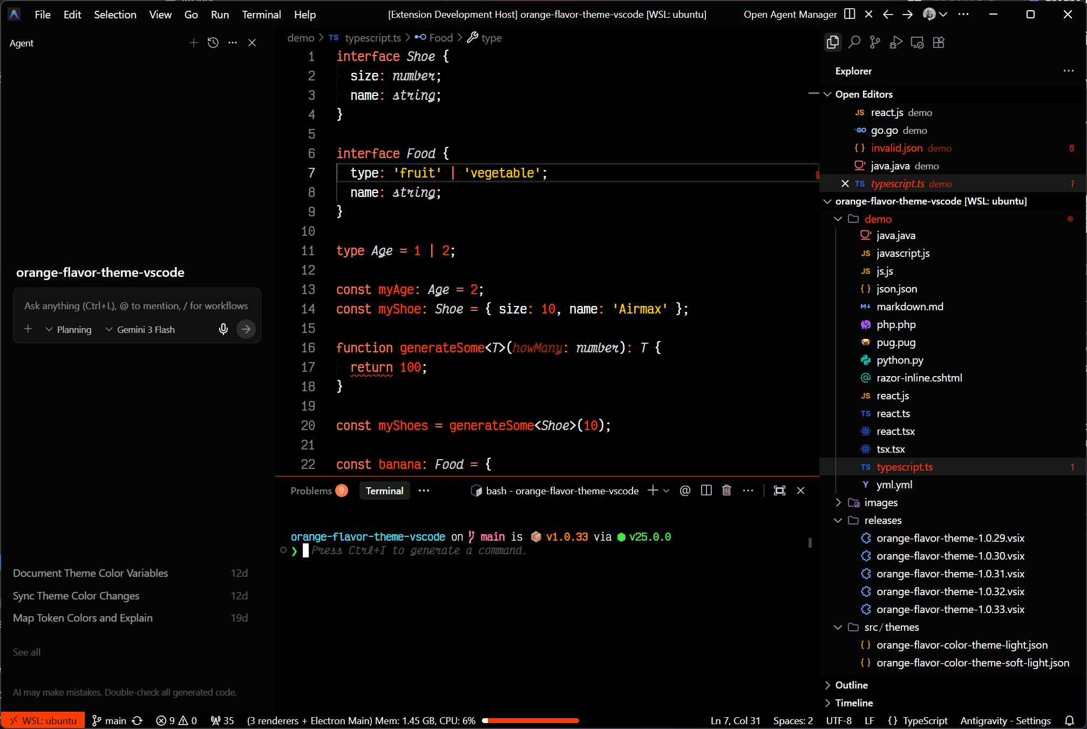
Task: Click the @ mention icon in terminal toolbar
Action: pyautogui.click(x=685, y=490)
